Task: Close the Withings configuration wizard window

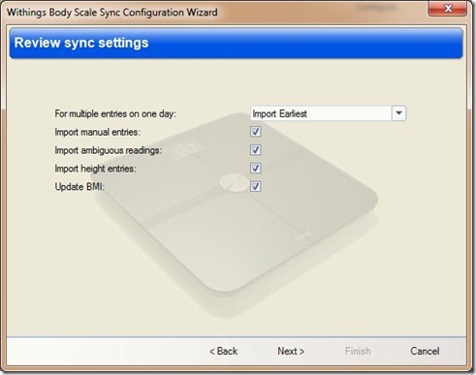Action: point(448,8)
